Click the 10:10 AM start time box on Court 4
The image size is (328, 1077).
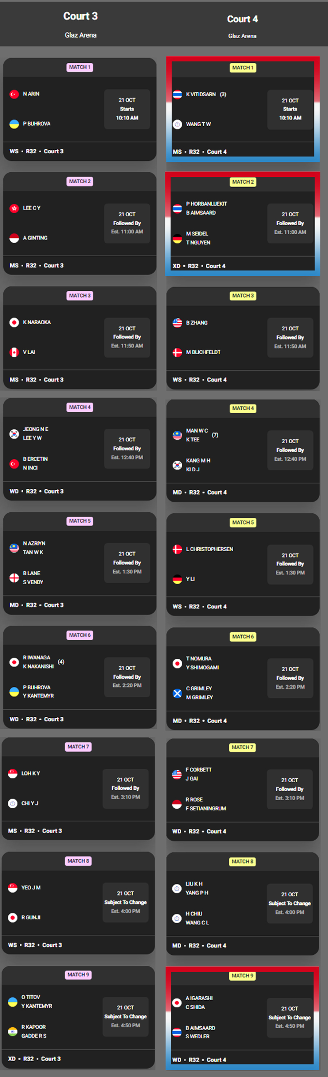[x=290, y=110]
